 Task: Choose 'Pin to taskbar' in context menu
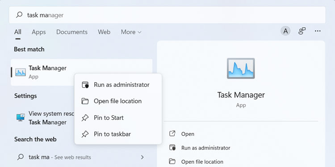click(118, 134)
